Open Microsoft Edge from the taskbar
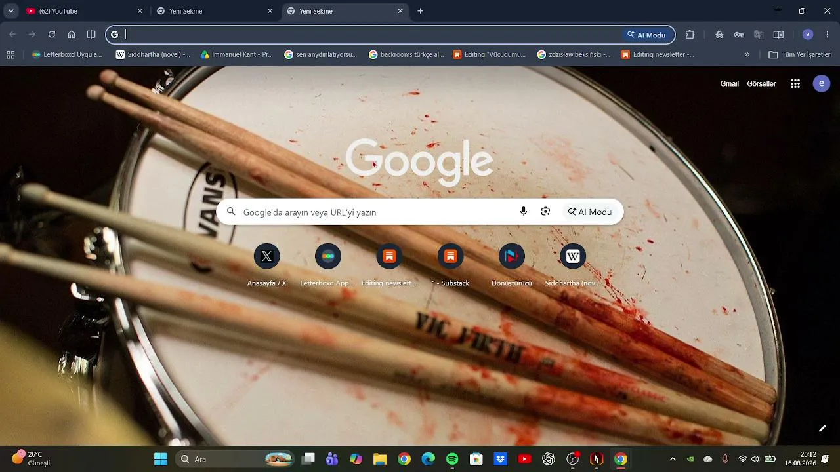 (428, 459)
